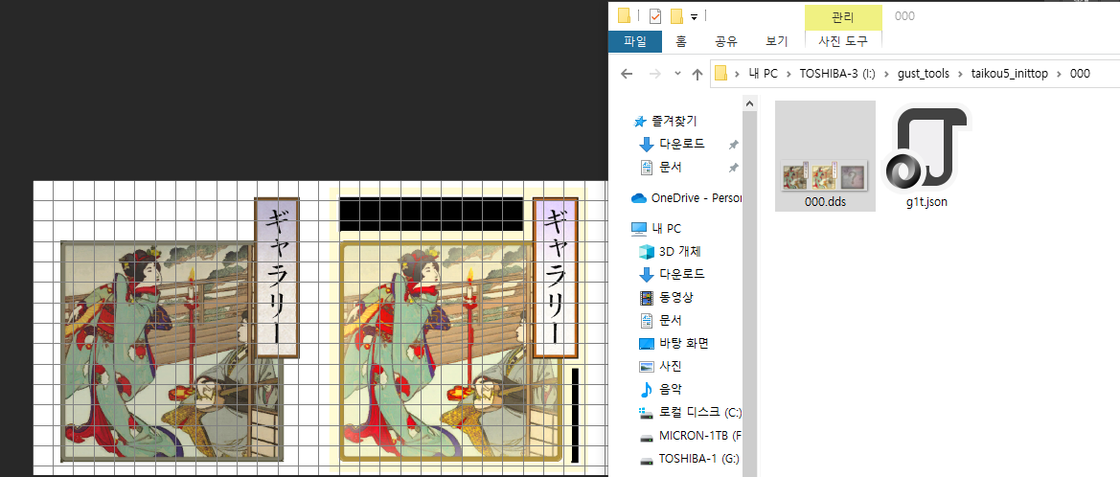Screen dimensions: 1120x477
Task: Click the Explorer window folder icon in title bar
Action: [x=625, y=15]
